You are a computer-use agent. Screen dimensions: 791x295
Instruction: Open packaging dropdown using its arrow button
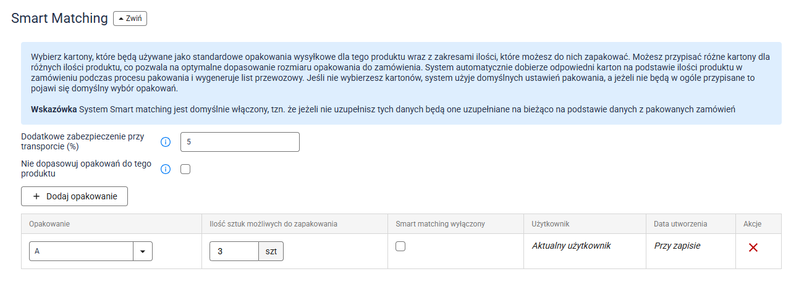143,251
